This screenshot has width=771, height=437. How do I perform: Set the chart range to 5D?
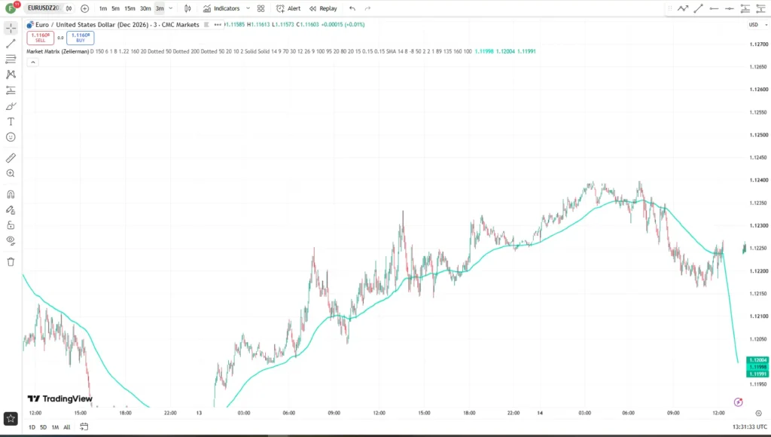(43, 427)
